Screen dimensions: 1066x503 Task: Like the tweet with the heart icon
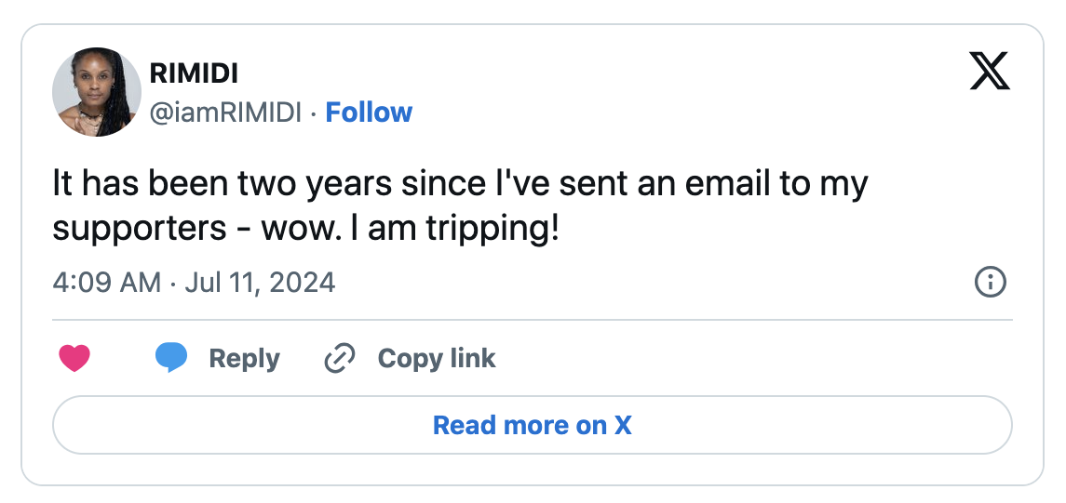coord(74,358)
